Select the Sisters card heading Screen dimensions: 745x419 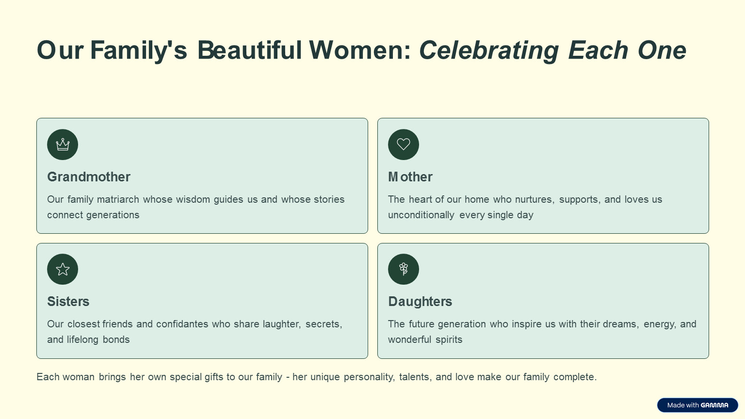(68, 302)
